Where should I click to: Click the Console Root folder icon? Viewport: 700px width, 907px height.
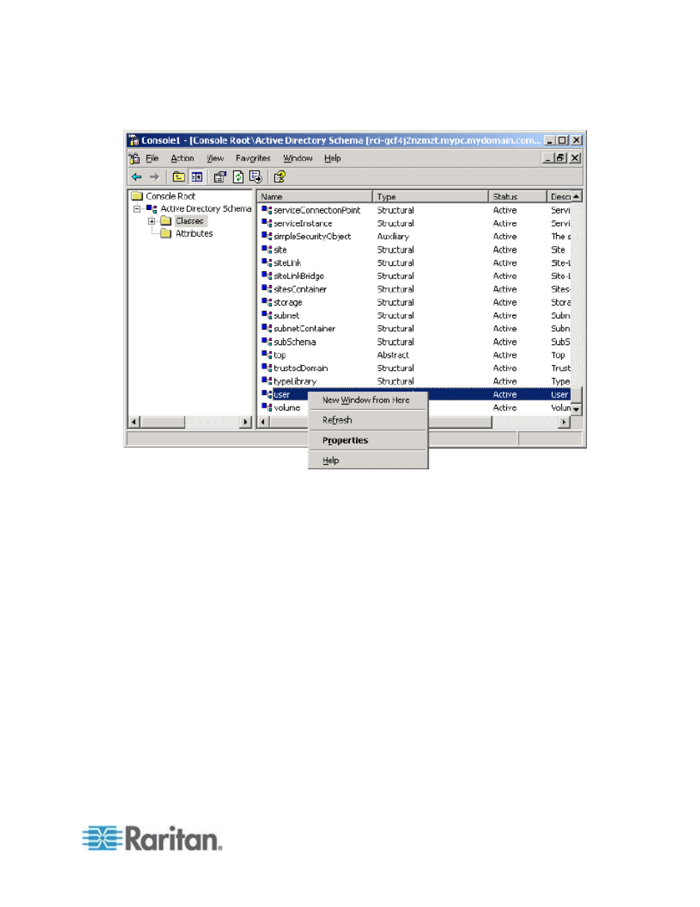click(136, 196)
